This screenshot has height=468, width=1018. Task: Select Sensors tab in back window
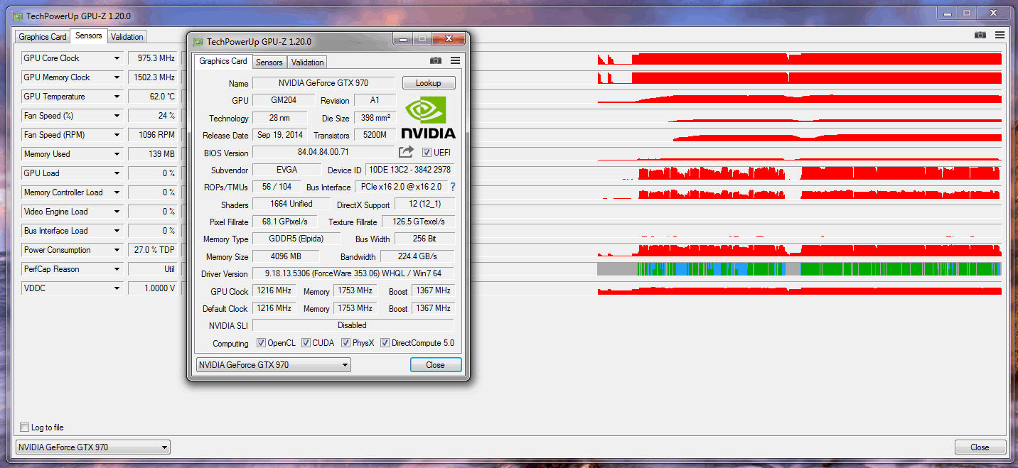click(x=88, y=36)
